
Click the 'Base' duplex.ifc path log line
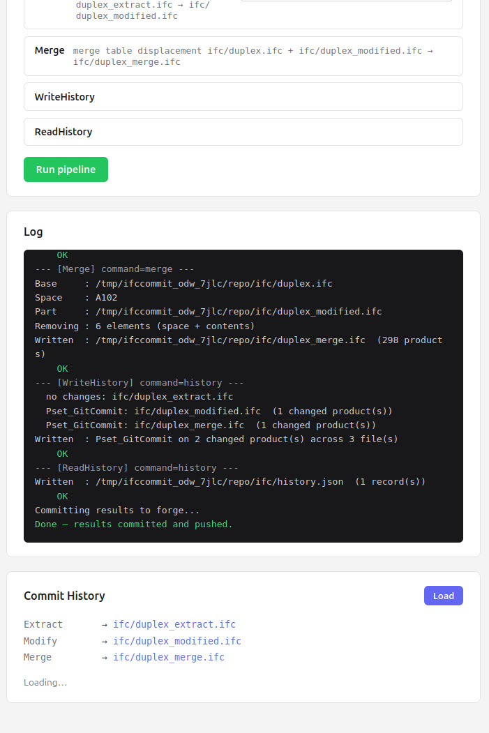183,284
